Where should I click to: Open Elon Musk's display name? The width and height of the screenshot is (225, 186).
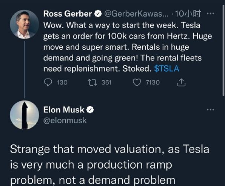pos(64,110)
